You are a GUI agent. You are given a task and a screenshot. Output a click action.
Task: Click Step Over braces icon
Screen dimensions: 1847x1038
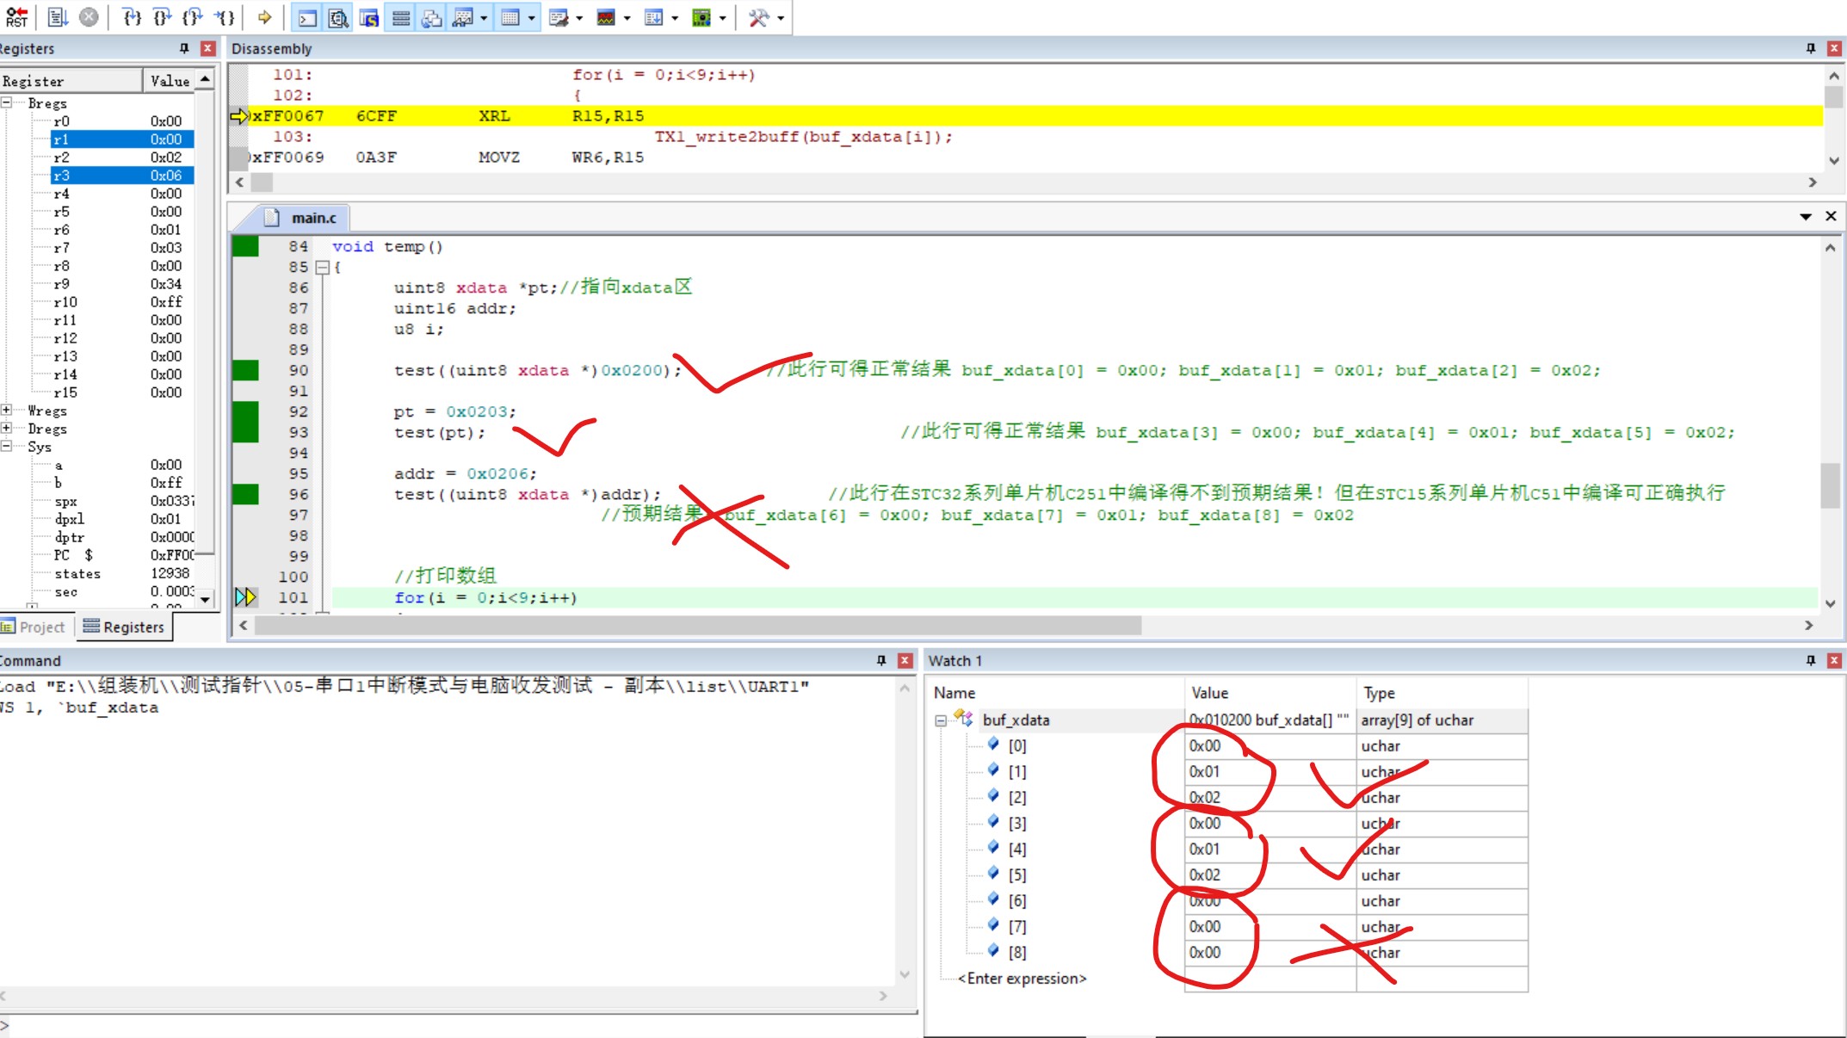click(x=162, y=16)
